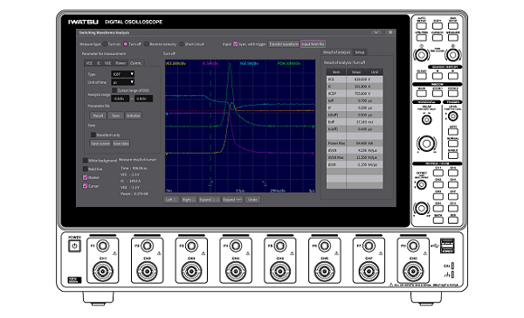This screenshot has height=318, width=524.
Task: Click the trigger LEVEL knob
Action: click(452, 116)
